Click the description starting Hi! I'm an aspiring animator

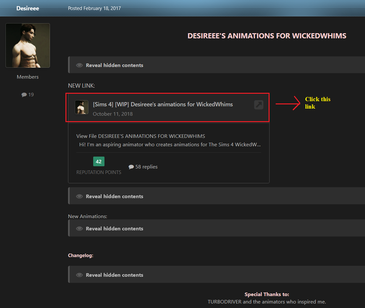[170, 145]
